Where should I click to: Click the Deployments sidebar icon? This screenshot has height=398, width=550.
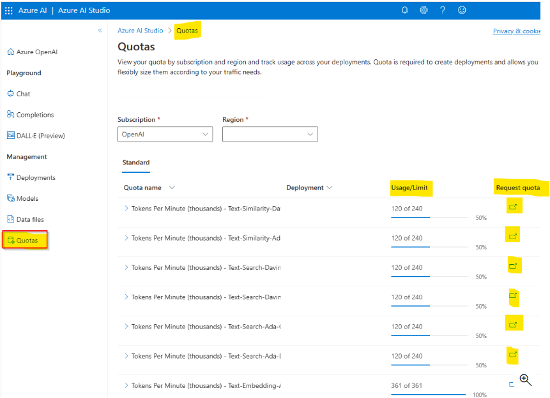pyautogui.click(x=10, y=177)
